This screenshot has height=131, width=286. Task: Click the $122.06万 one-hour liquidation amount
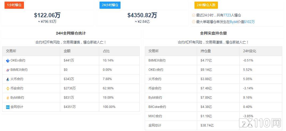[47, 15]
